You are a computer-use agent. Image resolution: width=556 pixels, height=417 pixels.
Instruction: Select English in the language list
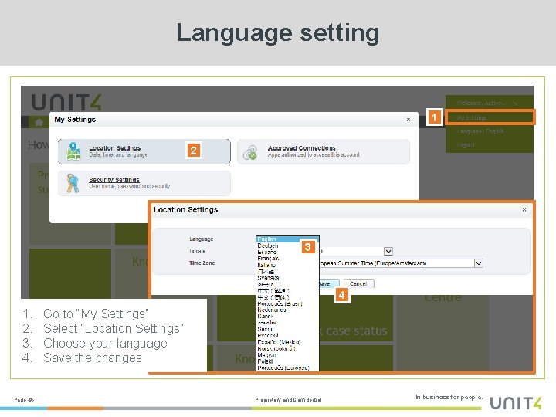tap(287, 239)
